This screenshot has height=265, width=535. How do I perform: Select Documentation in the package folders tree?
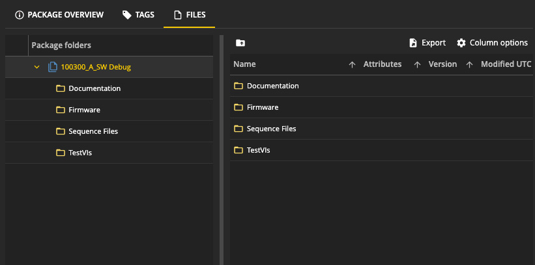[x=94, y=88]
